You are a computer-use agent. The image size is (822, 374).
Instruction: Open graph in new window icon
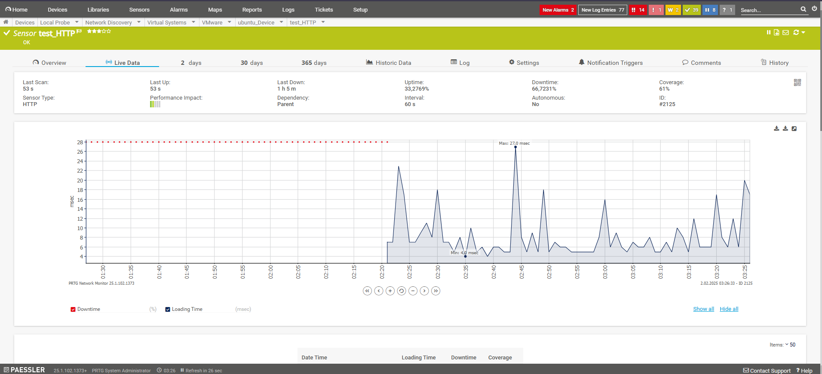(x=794, y=128)
